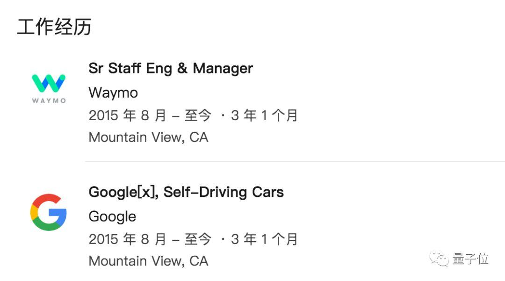
Task: Click Self-Driving Cars in the job title
Action: (224, 192)
